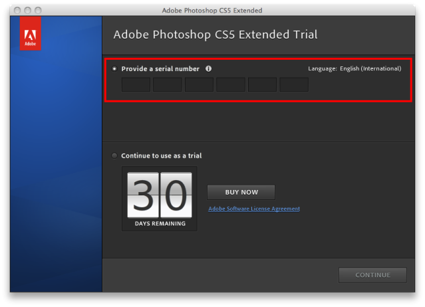
Task: Click the window zoom button
Action: [38, 10]
